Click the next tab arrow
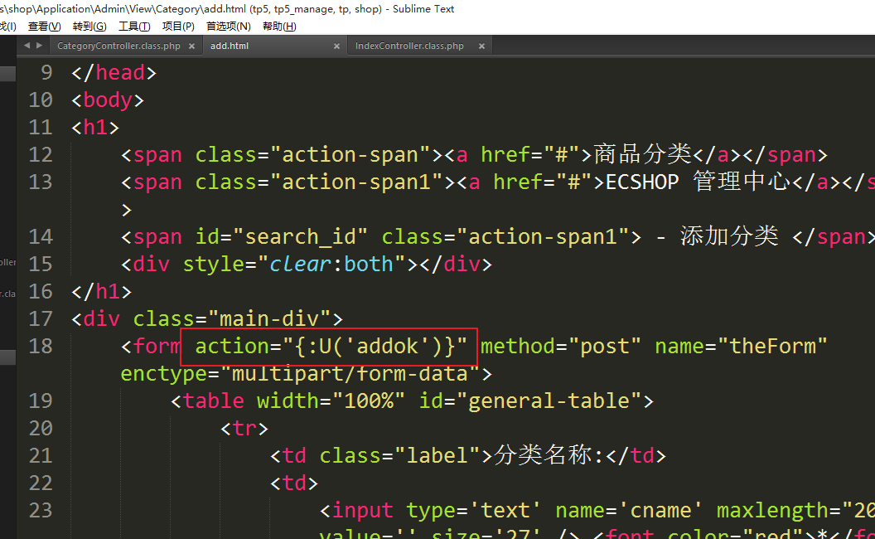Screen dimensions: 875x539 coord(40,46)
